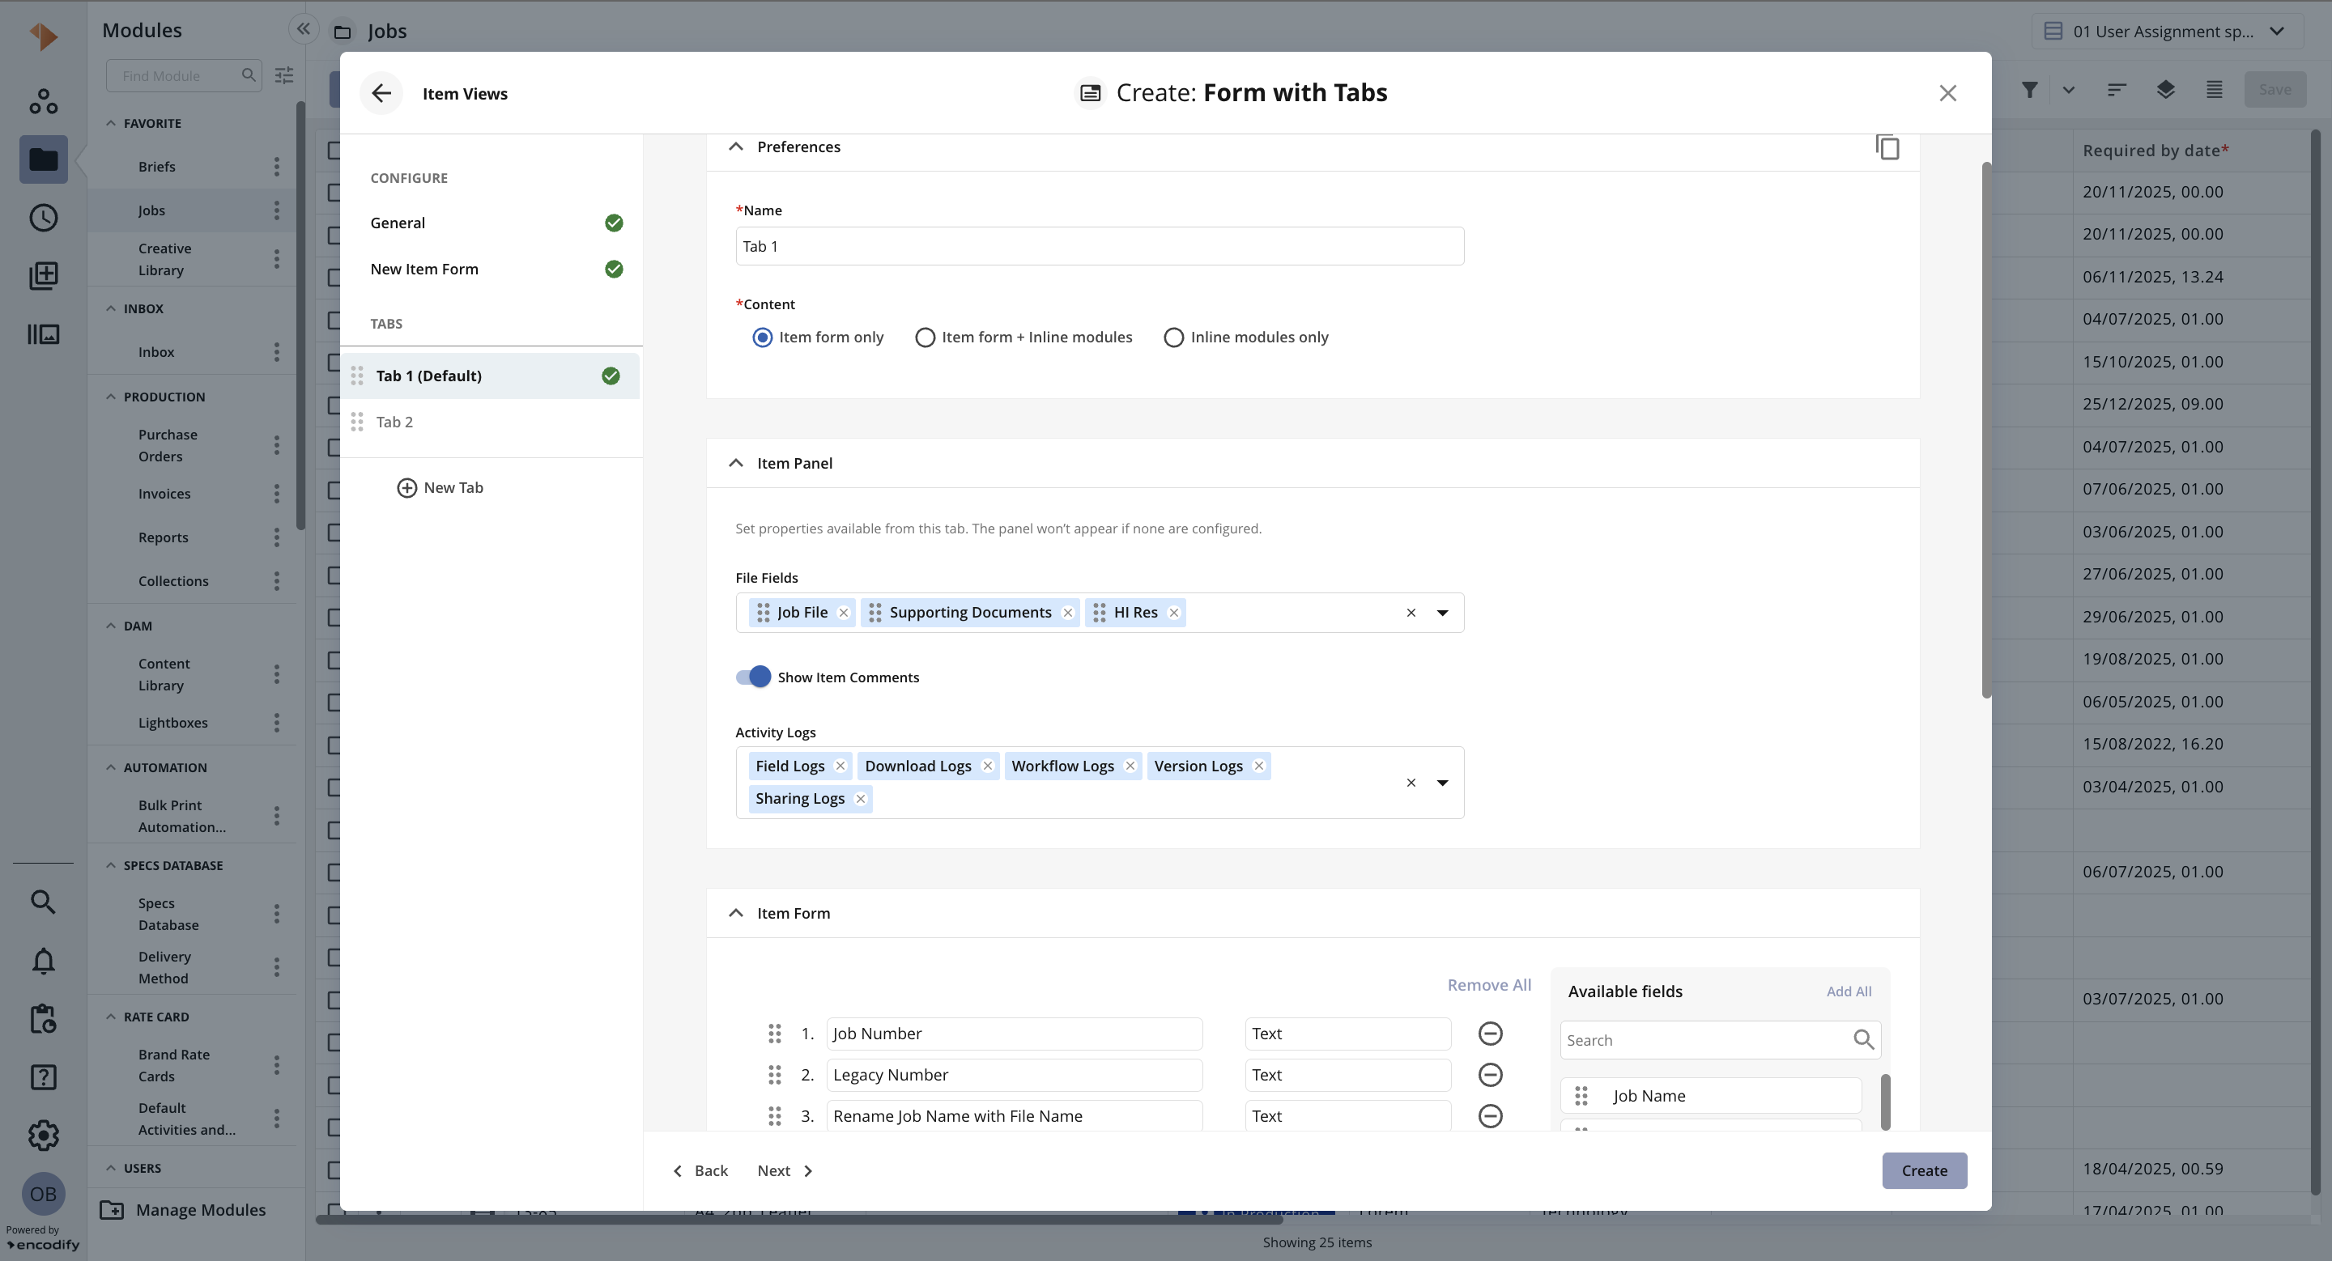The height and width of the screenshot is (1261, 2332).
Task: Open the notifications bell icon
Action: click(x=44, y=961)
